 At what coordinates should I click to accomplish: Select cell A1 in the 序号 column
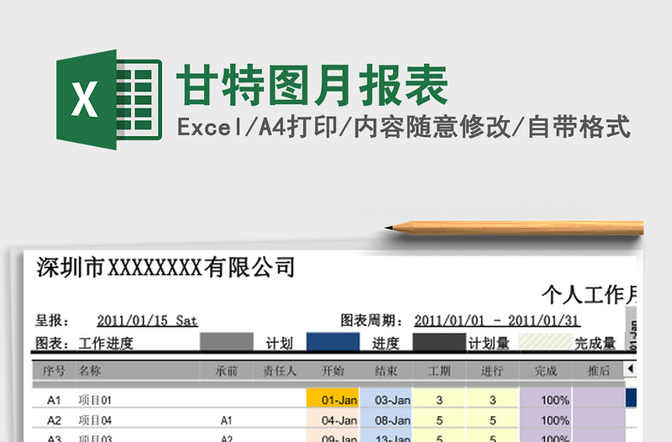point(54,400)
